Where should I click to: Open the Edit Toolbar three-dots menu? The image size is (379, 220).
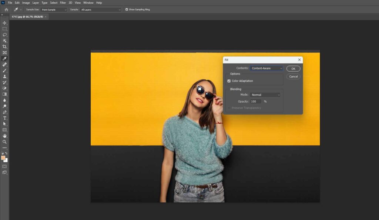click(x=4, y=148)
